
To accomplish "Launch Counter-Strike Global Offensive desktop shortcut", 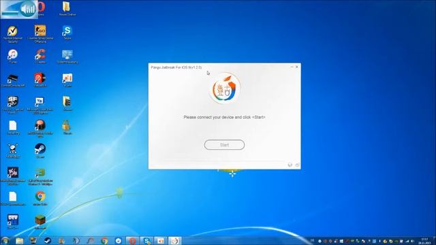I will pyautogui.click(x=40, y=34).
